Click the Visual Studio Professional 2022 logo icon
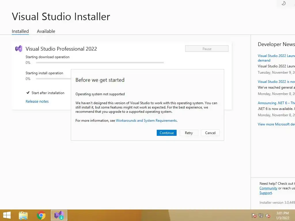 pos(19,49)
